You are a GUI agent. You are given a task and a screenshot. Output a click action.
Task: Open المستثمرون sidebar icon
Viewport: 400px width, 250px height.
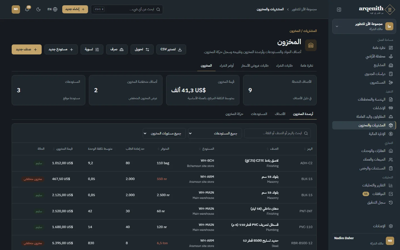pyautogui.click(x=391, y=82)
